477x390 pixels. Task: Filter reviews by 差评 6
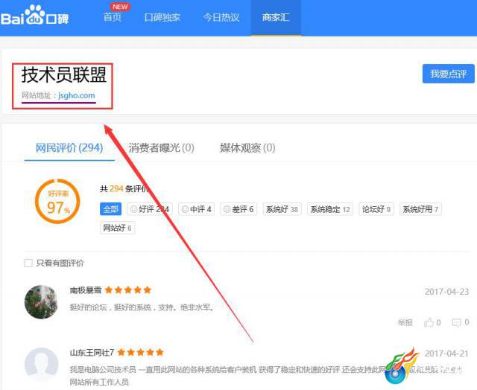[x=238, y=209]
